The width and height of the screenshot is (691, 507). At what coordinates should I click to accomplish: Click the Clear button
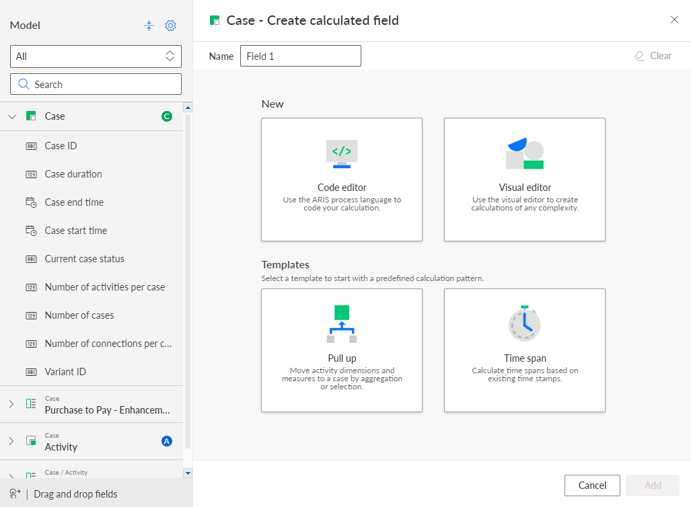(653, 56)
